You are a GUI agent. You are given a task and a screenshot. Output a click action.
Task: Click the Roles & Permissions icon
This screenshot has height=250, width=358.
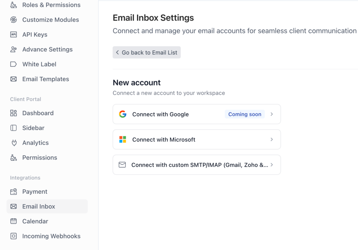tap(13, 5)
